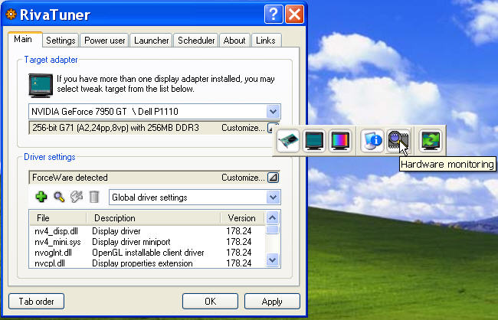Click the Description column header

pyautogui.click(x=153, y=218)
